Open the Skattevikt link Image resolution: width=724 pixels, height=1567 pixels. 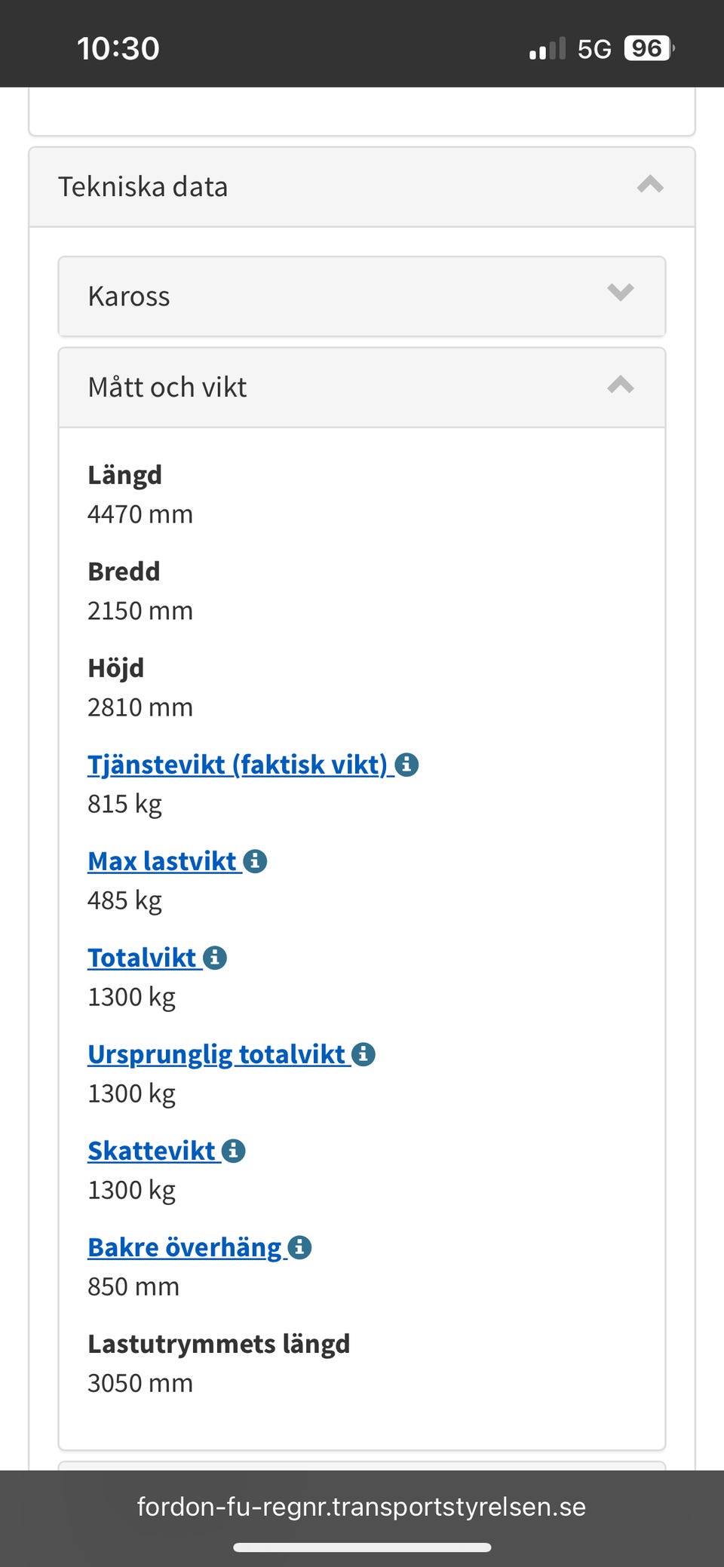[x=152, y=1151]
